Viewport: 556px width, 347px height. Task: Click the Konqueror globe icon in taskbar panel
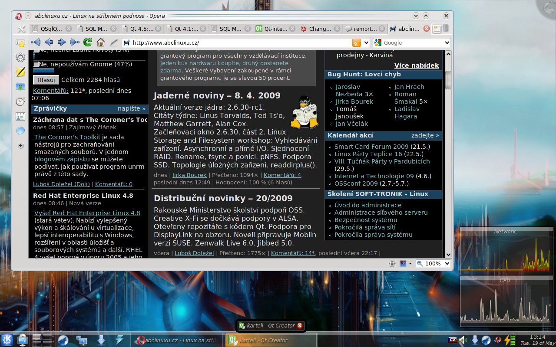click(x=63, y=340)
